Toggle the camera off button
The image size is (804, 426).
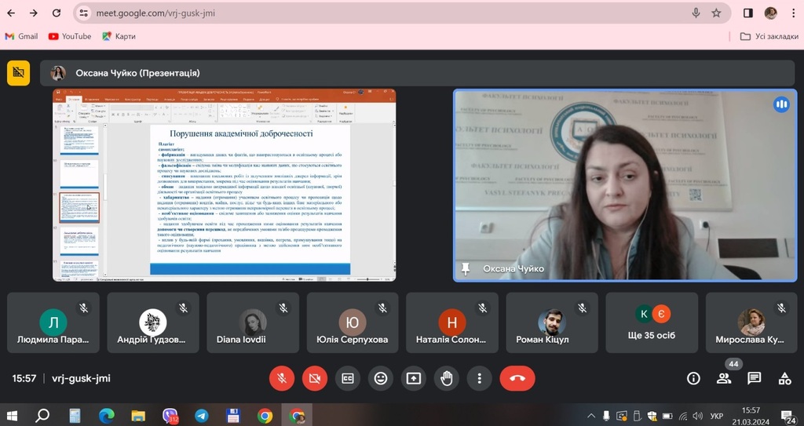click(315, 378)
